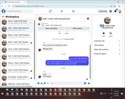Screen dimensions: 125x99
Task: Open Jenna conversation
Action: coord(17,50)
